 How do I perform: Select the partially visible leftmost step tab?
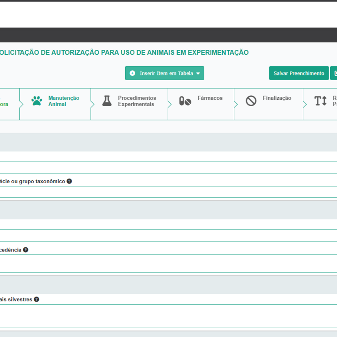[x=8, y=104]
